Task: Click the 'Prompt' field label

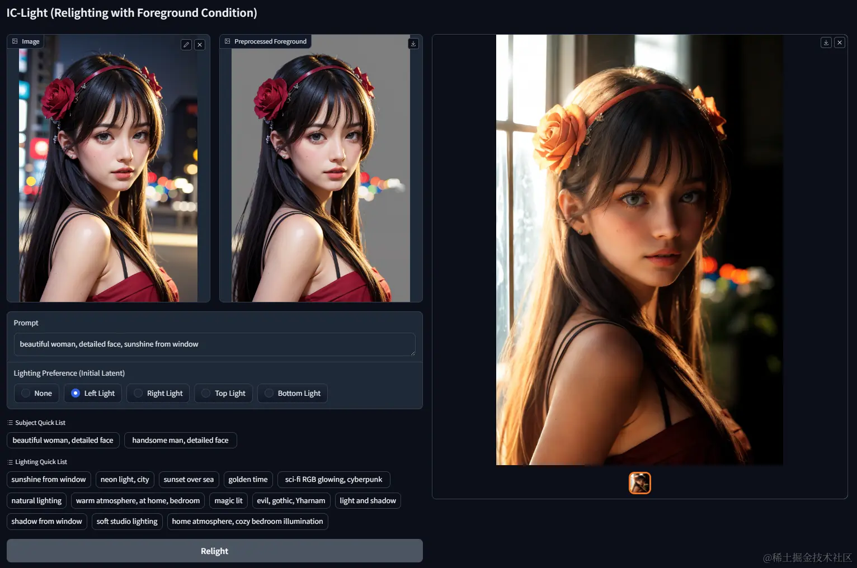Action: point(26,323)
